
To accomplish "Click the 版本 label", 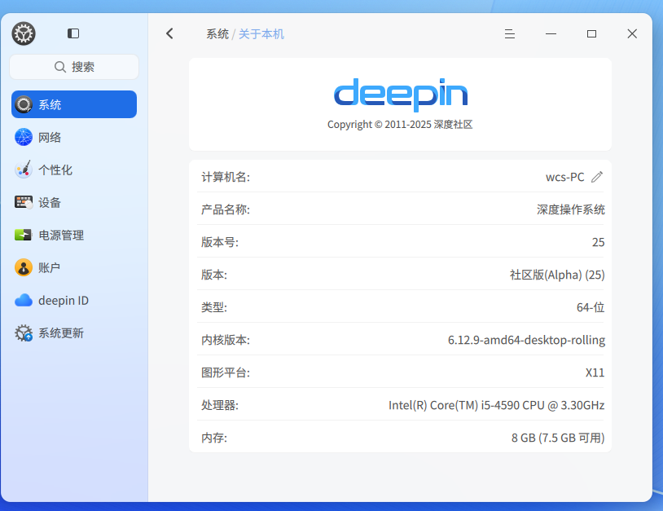I will 214,275.
